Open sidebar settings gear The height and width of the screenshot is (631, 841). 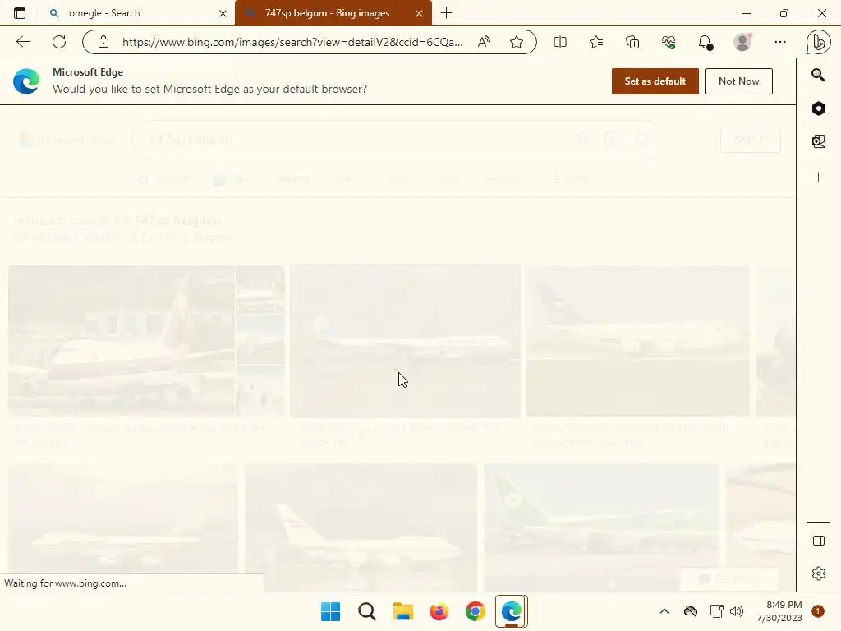click(819, 573)
